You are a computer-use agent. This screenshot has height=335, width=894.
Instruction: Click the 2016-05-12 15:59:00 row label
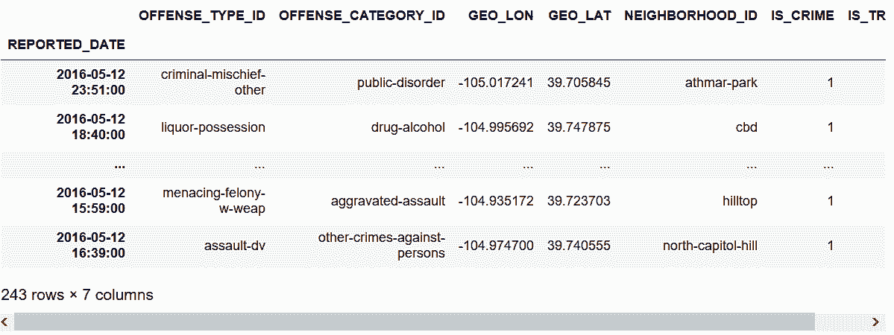pyautogui.click(x=91, y=201)
